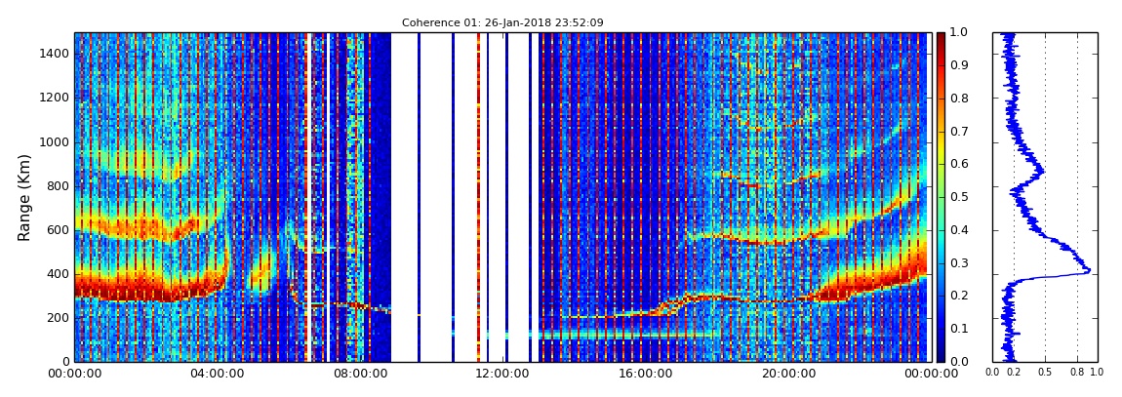Click the 1400 range tick label

pyautogui.click(x=55, y=55)
